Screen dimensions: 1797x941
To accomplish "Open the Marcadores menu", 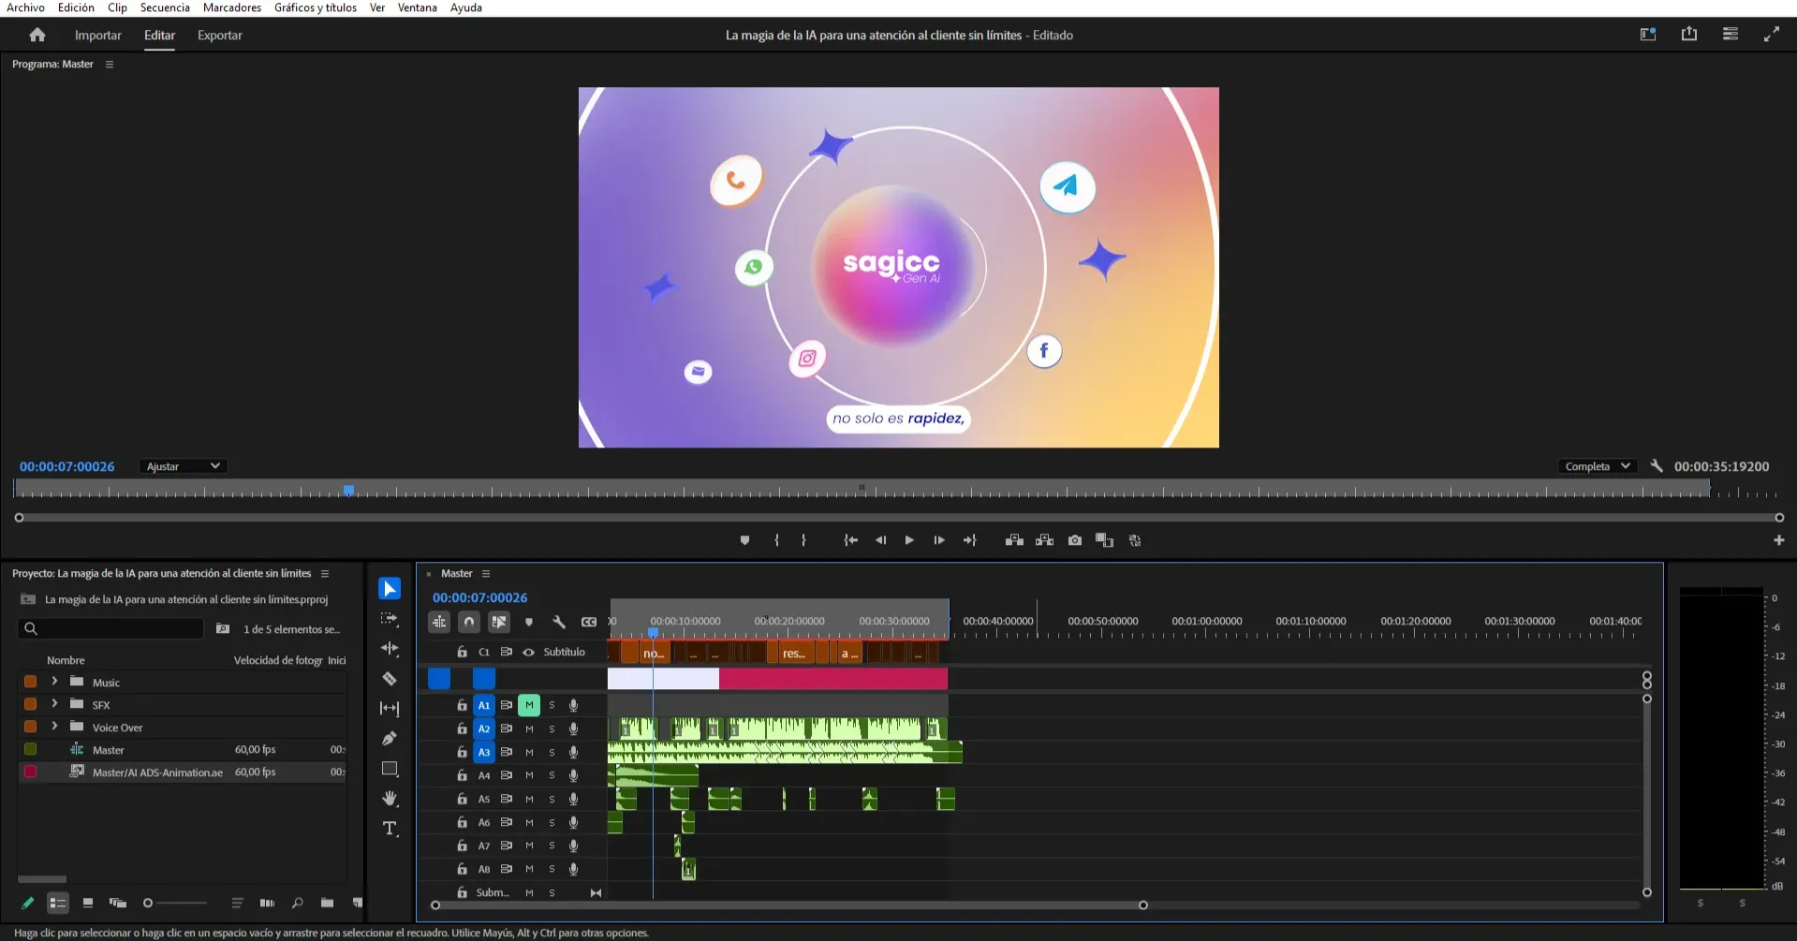I will click(232, 7).
